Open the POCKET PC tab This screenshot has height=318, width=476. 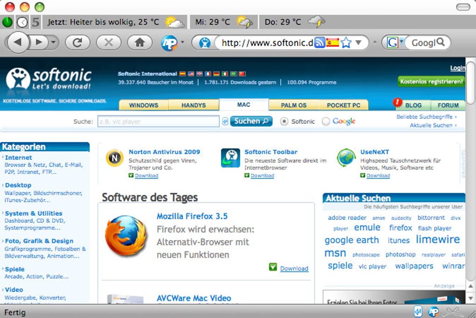click(343, 105)
